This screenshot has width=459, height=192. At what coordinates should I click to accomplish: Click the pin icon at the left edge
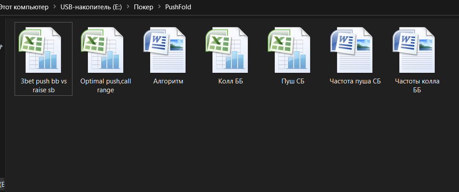click(1, 47)
